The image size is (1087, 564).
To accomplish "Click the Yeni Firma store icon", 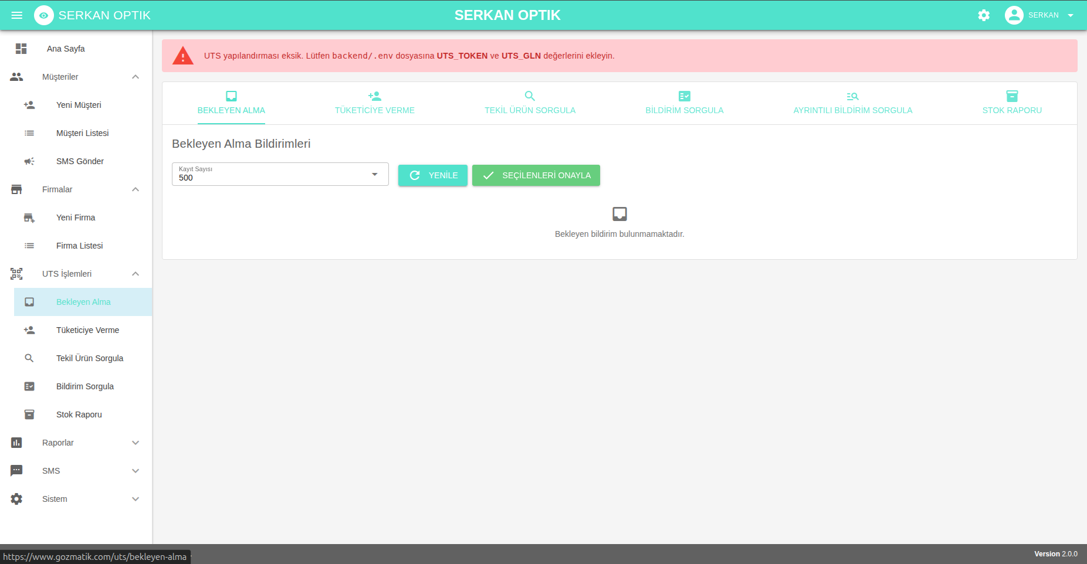I will coord(29,218).
